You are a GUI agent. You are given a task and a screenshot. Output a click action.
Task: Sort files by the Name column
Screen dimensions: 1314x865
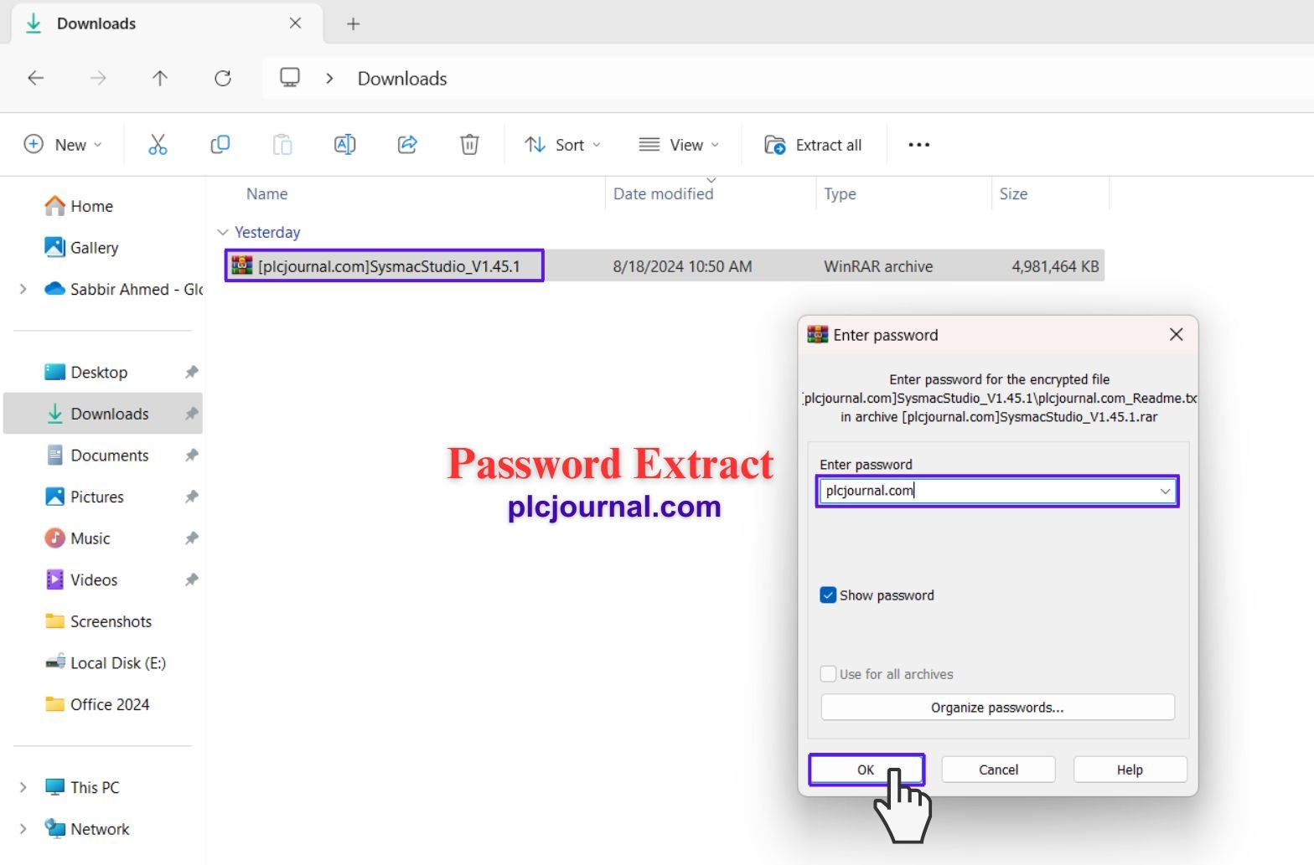pyautogui.click(x=267, y=193)
